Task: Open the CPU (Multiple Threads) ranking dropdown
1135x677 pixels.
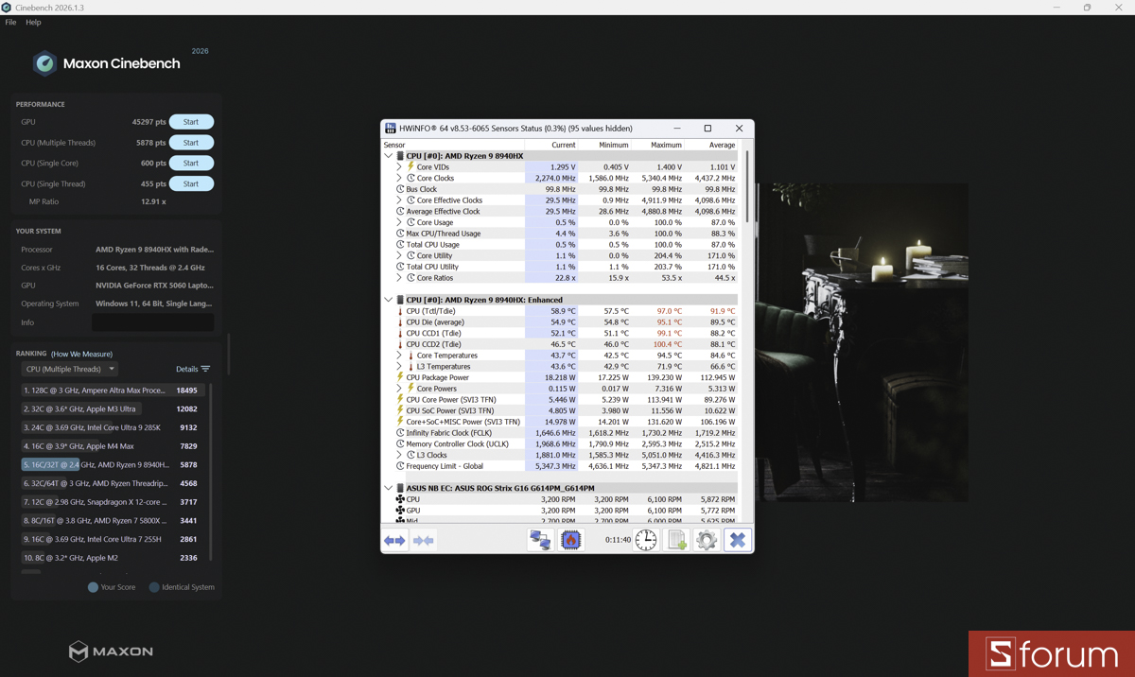Action: click(x=70, y=369)
